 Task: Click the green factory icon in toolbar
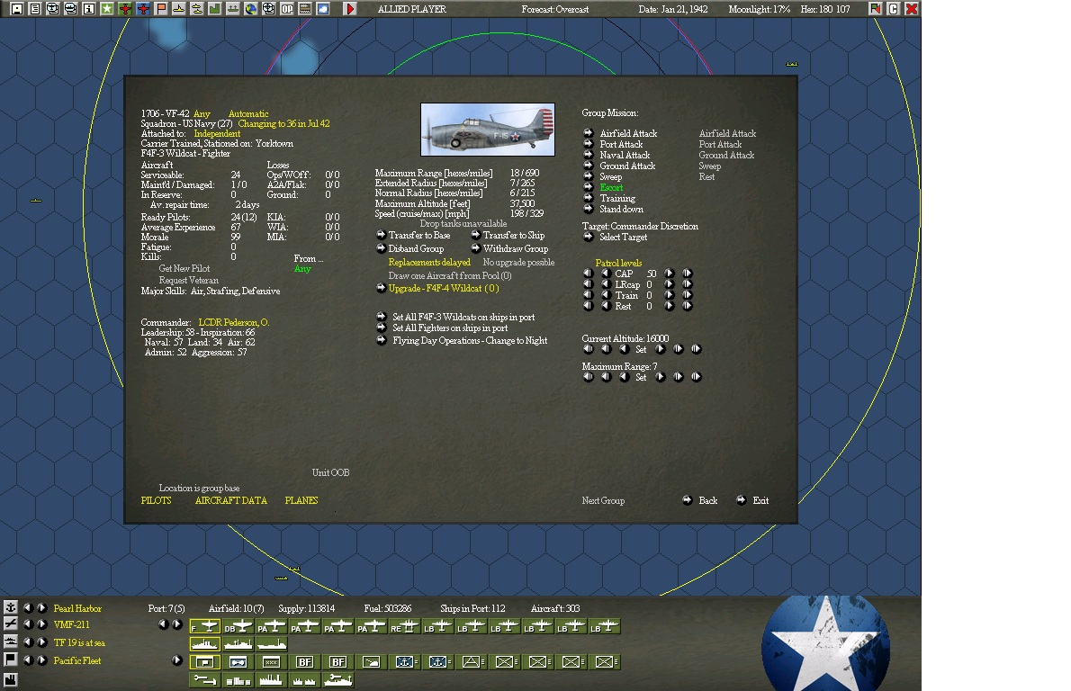click(214, 9)
